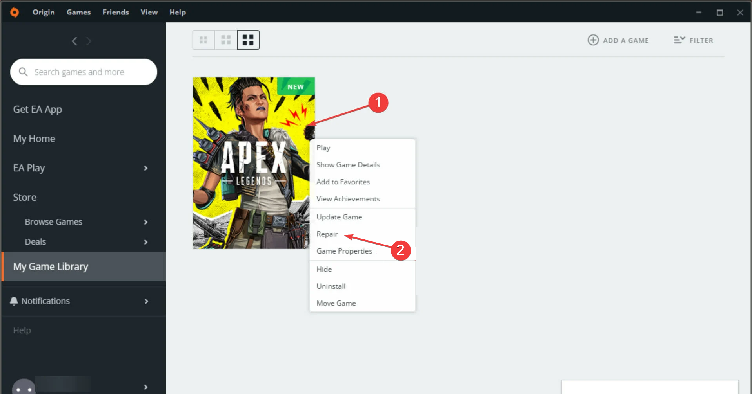Choose Move Game option
Viewport: 752px width, 394px height.
[362, 303]
